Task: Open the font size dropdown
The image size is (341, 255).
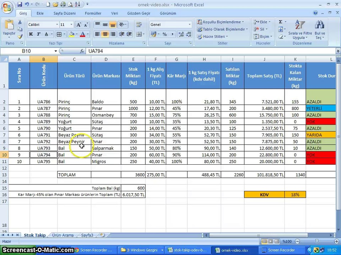Action: tap(71, 25)
